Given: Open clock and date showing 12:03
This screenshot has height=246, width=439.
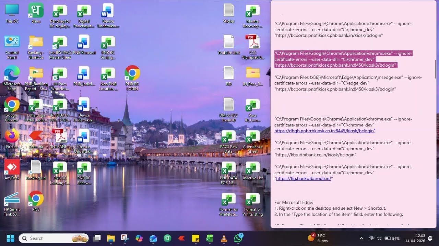Looking at the screenshot, I should pos(415,238).
